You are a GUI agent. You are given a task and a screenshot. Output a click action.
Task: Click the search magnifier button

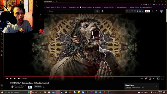97,11
